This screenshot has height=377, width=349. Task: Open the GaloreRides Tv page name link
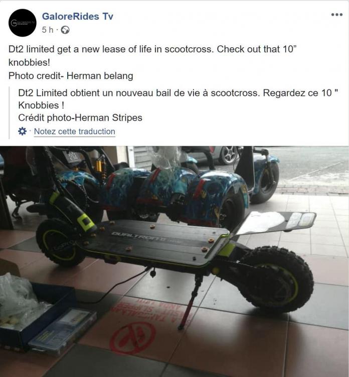[78, 17]
